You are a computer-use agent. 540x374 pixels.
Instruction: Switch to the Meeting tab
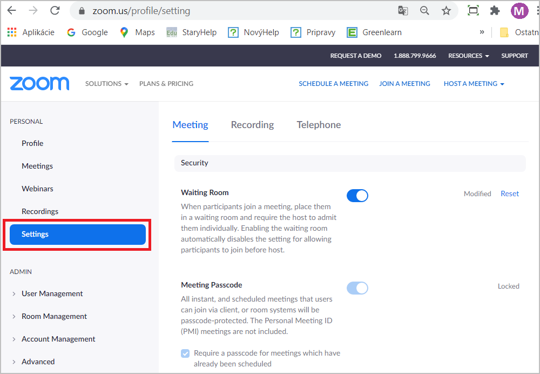click(190, 125)
